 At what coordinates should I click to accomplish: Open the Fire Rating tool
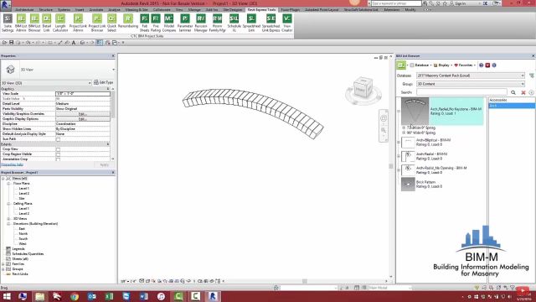pos(156,23)
